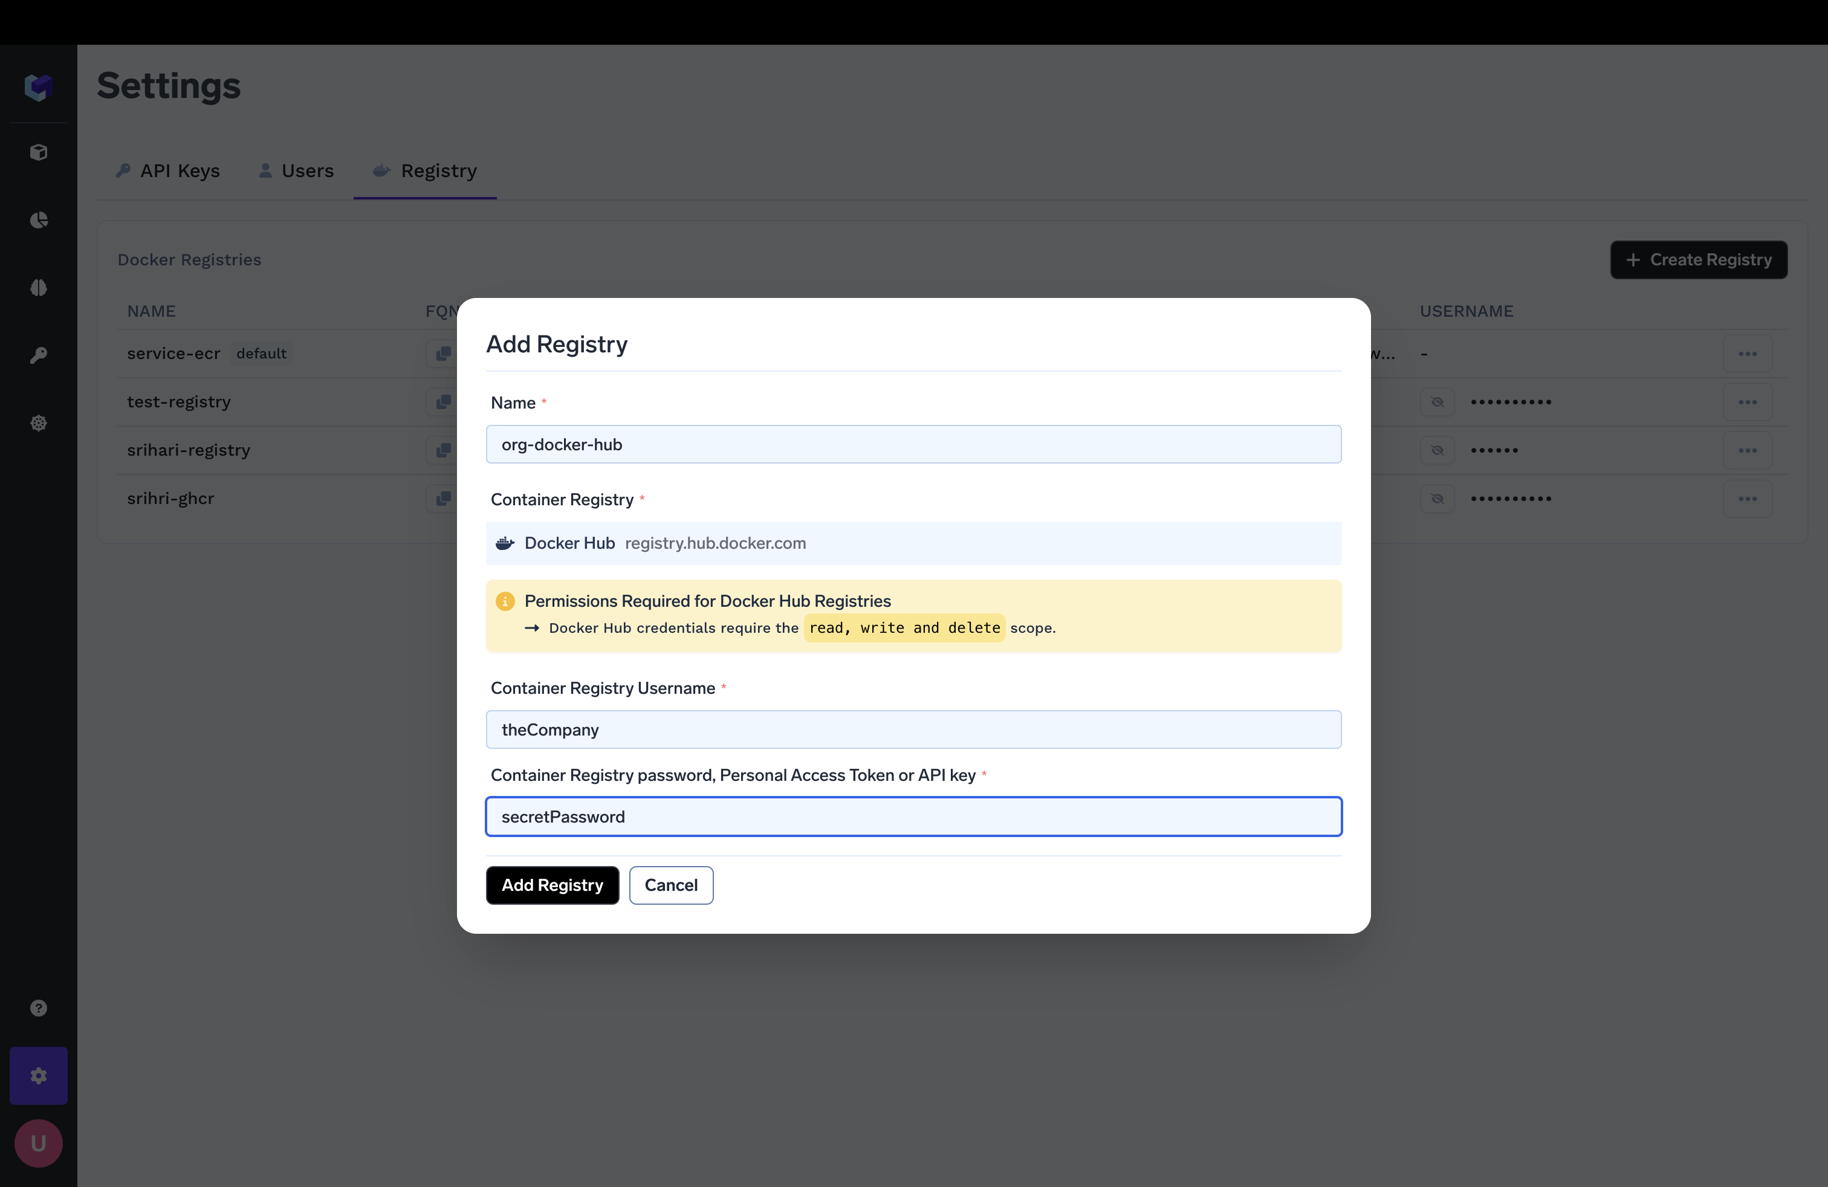Viewport: 1828px width, 1187px height.
Task: Copy the FQN of service-ecr
Action: [443, 354]
